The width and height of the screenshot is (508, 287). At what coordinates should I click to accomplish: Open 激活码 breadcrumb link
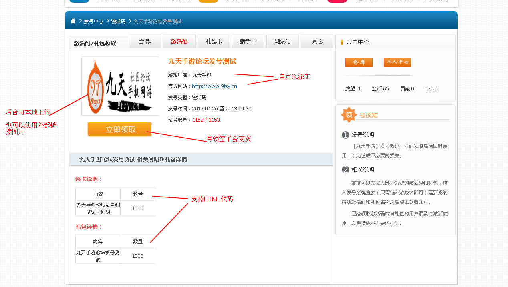[x=118, y=22]
